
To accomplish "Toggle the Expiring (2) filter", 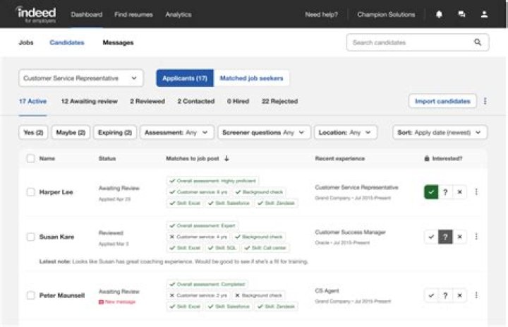I will pyautogui.click(x=115, y=132).
